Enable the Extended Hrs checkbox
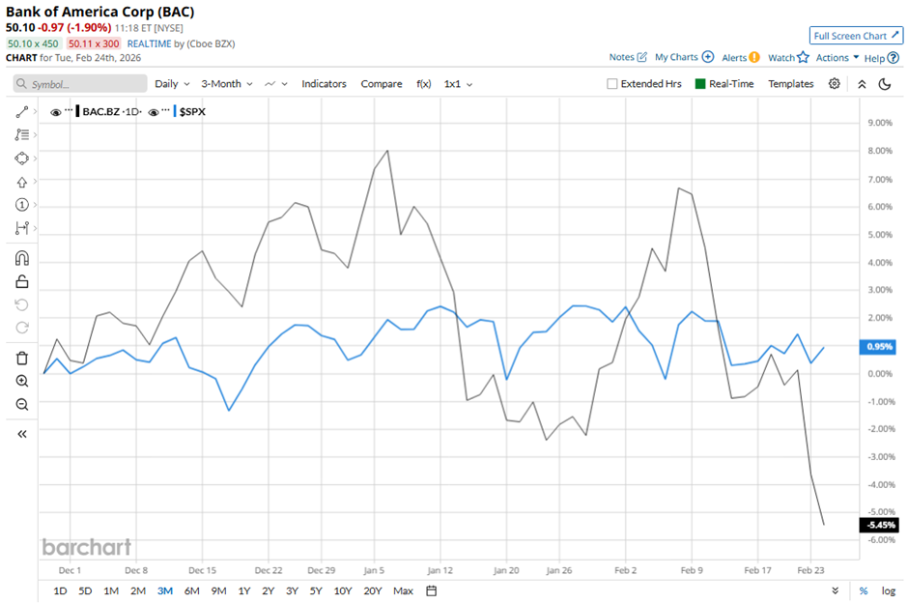 [612, 84]
